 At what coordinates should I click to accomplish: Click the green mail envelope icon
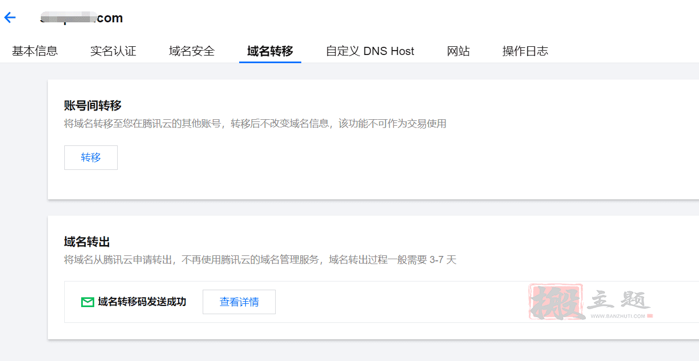click(88, 302)
